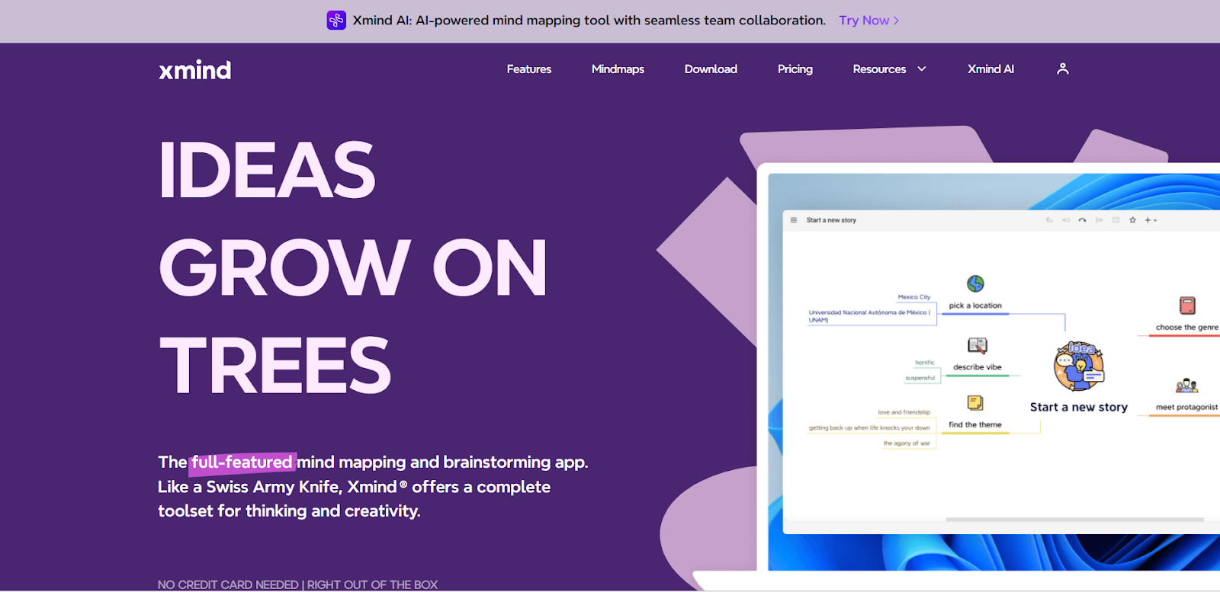Click the people icon above meet protagonist
This screenshot has height=592, width=1220.
pos(1186,386)
